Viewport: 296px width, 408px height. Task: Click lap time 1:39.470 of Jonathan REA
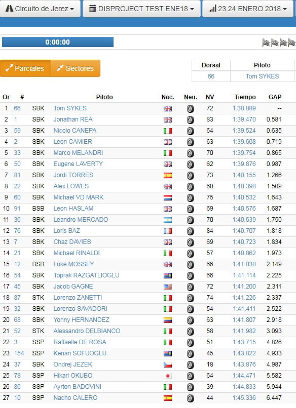pyautogui.click(x=244, y=119)
